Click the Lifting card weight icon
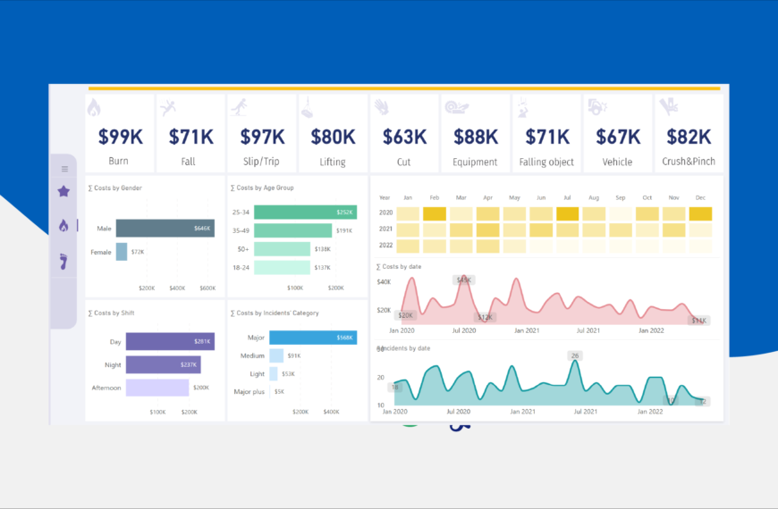Image resolution: width=778 pixels, height=509 pixels. 308,108
